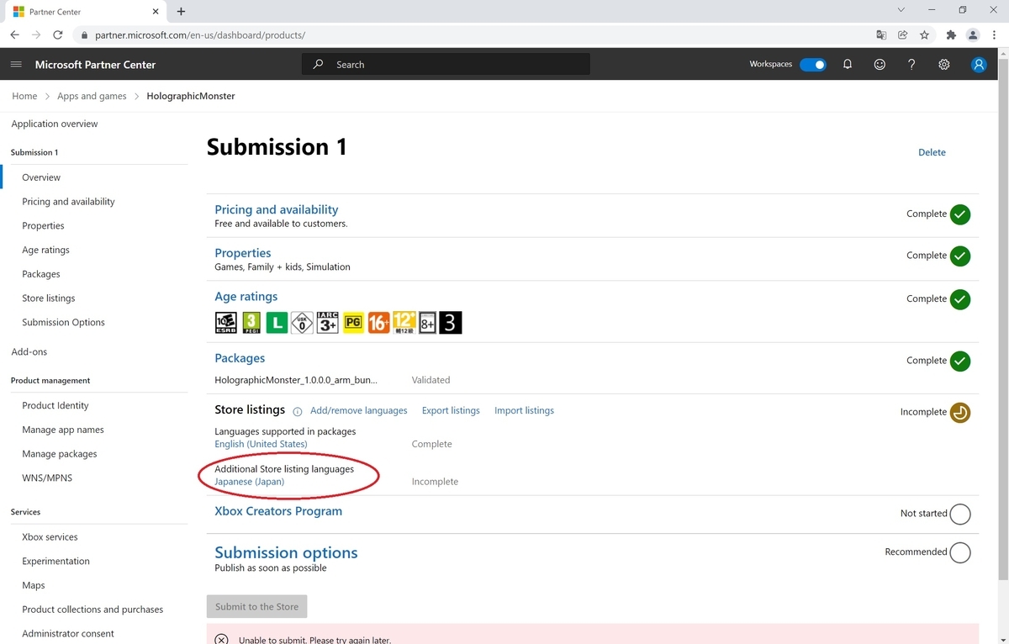Open Experimentation in sidebar
Viewport: 1009px width, 644px height.
coord(55,562)
